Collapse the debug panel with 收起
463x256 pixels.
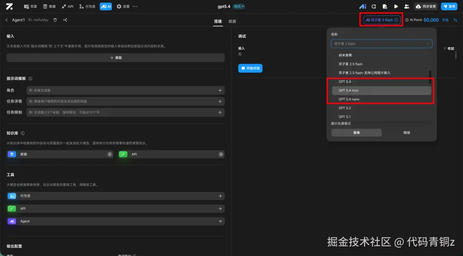tap(449, 49)
